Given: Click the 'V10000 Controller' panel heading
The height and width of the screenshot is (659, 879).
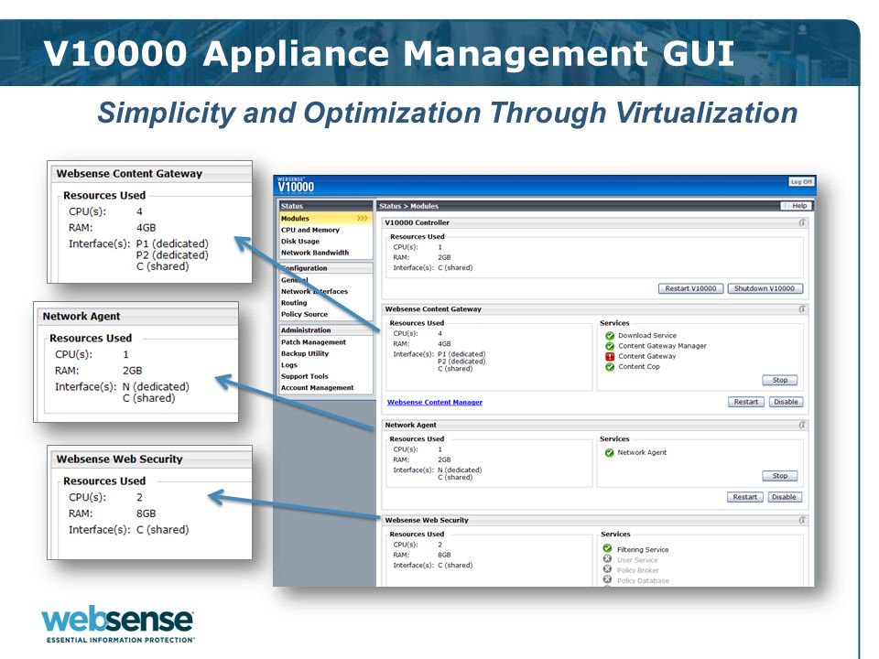Looking at the screenshot, I should 418,222.
